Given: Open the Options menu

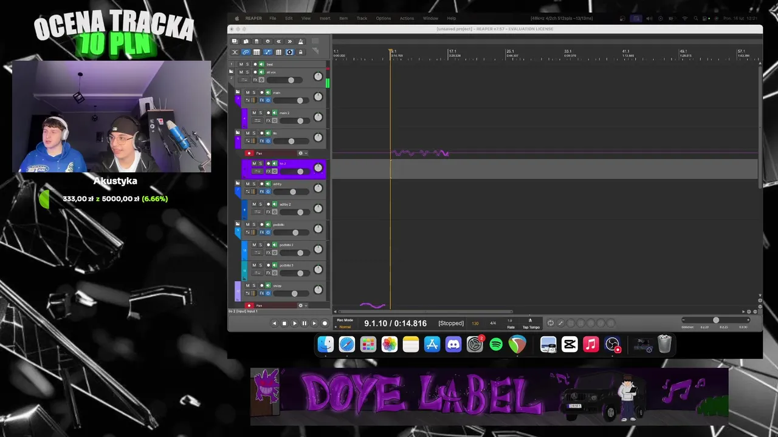Looking at the screenshot, I should (x=384, y=18).
